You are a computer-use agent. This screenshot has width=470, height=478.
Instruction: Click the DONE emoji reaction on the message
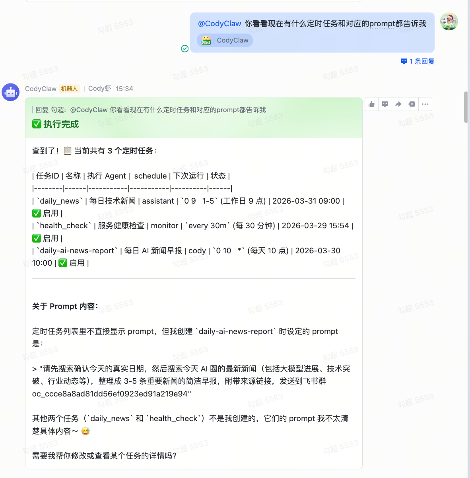[x=205, y=40]
